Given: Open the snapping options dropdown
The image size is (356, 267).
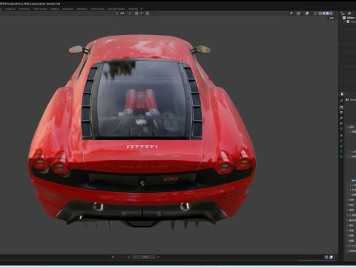Looking at the screenshot, I should click(x=142, y=13).
